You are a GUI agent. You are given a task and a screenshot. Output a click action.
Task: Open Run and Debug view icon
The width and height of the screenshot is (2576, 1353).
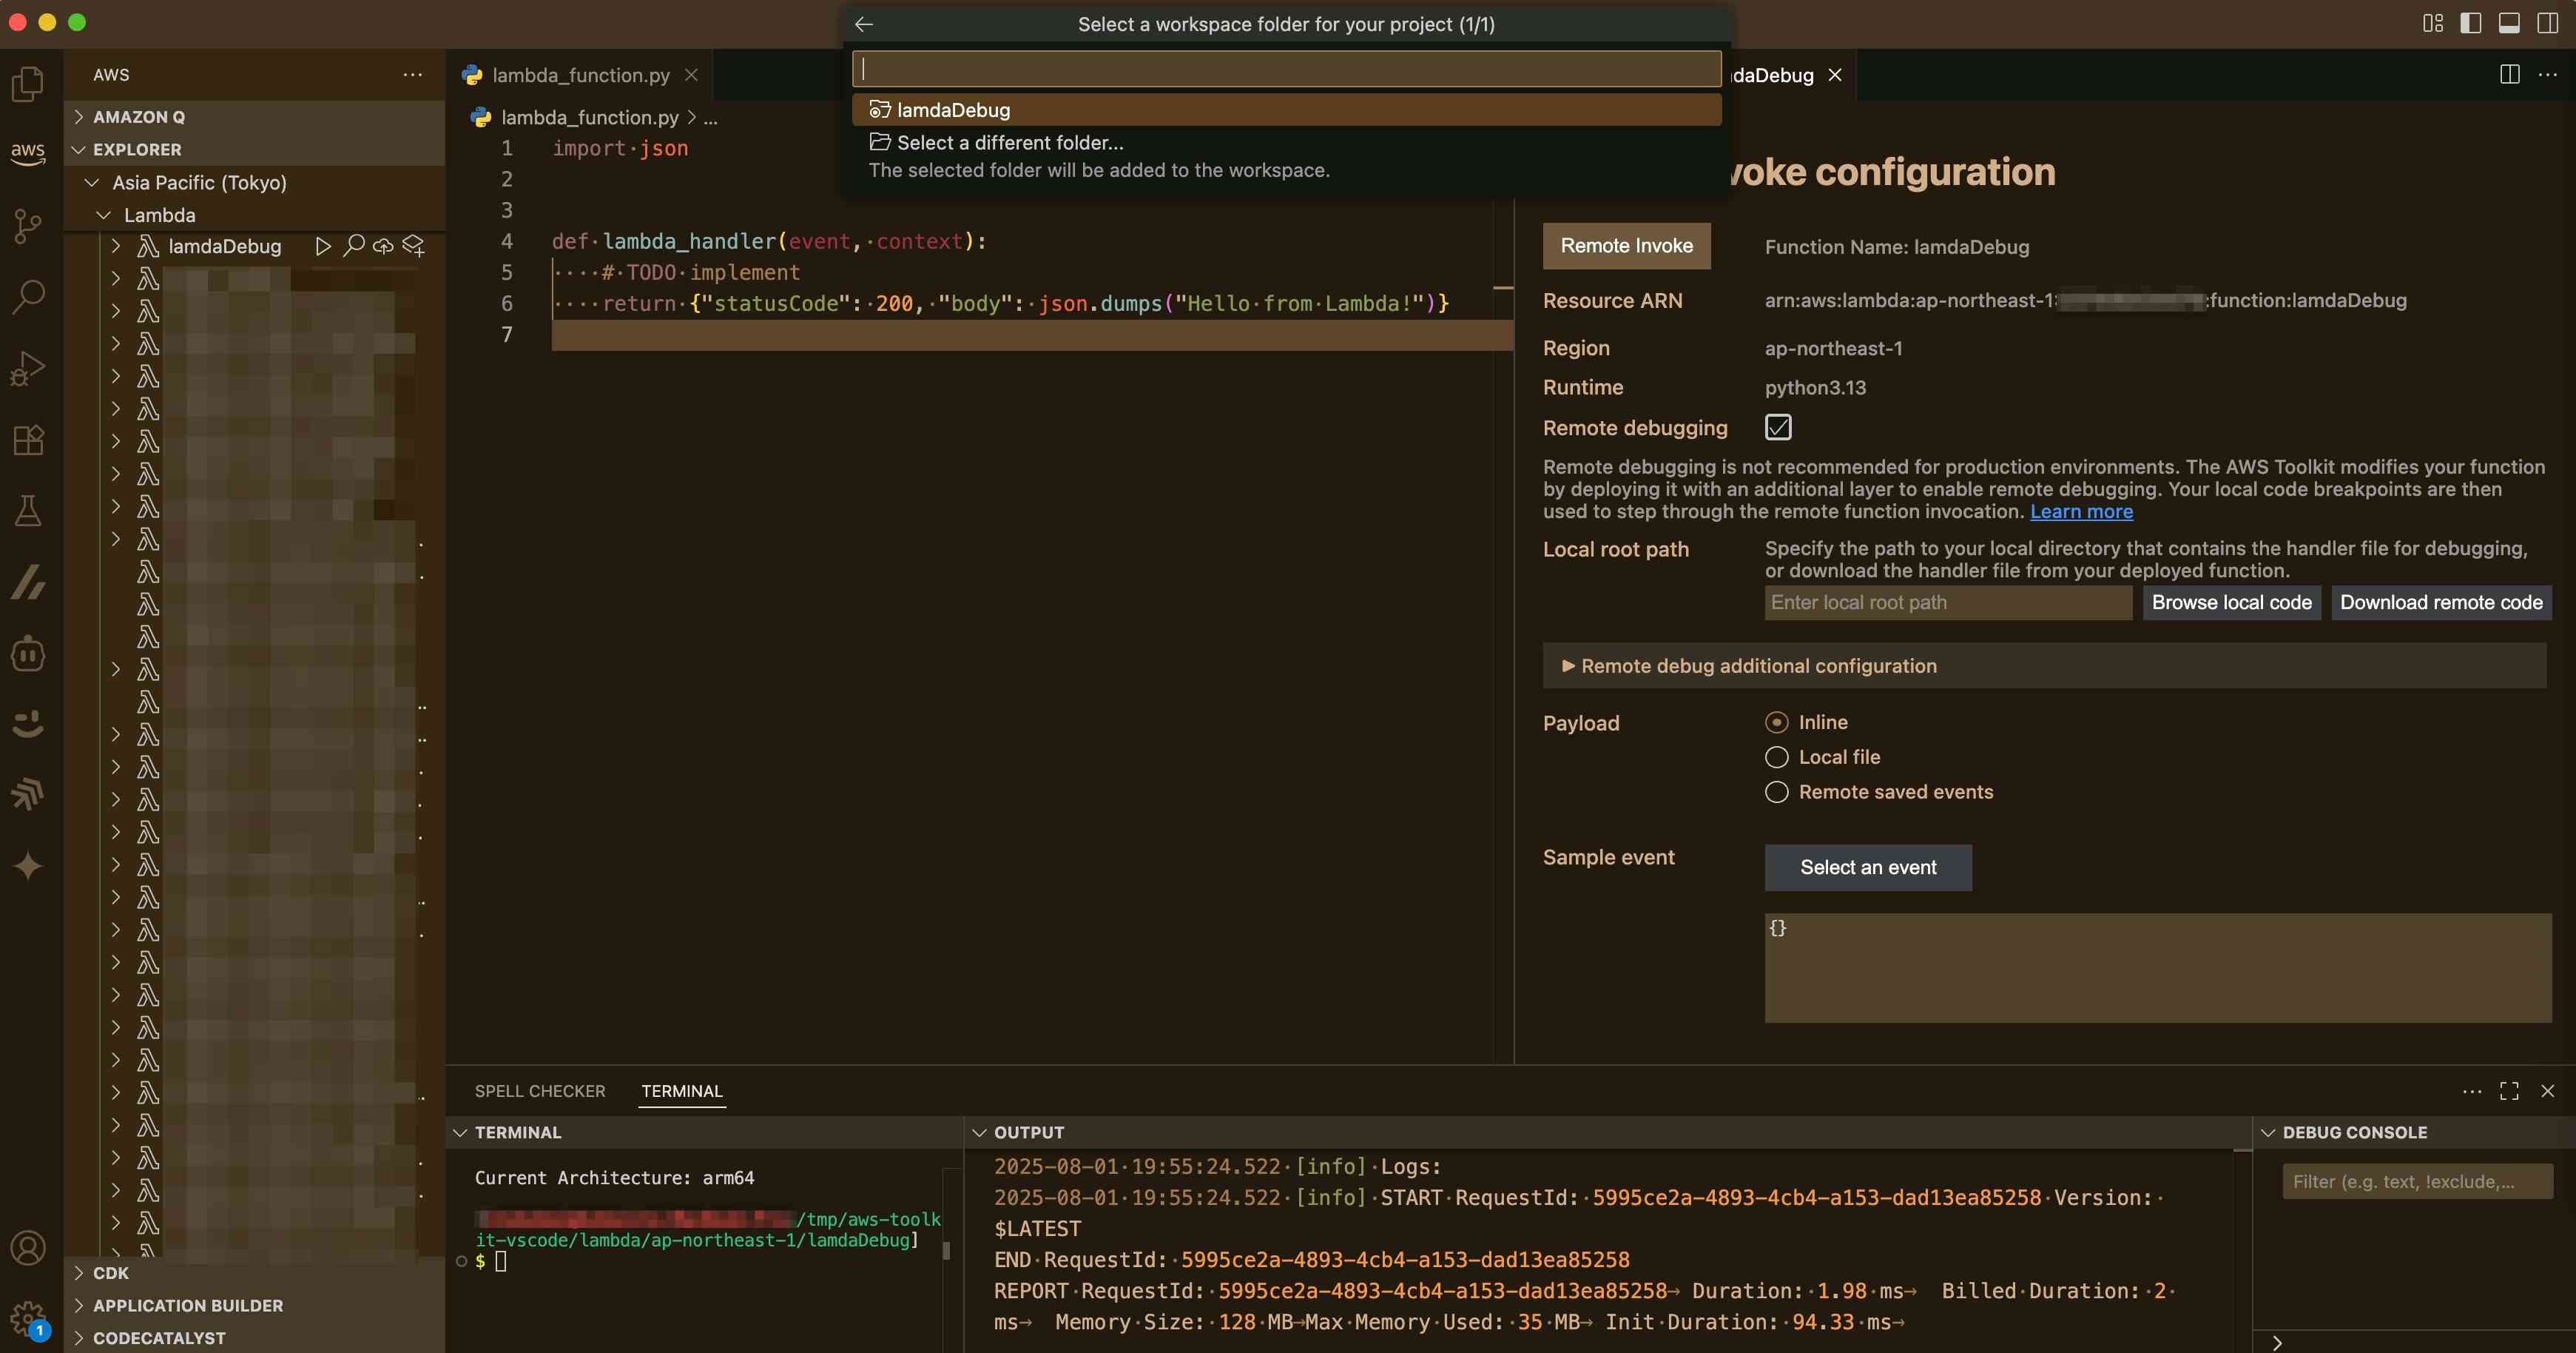28,369
